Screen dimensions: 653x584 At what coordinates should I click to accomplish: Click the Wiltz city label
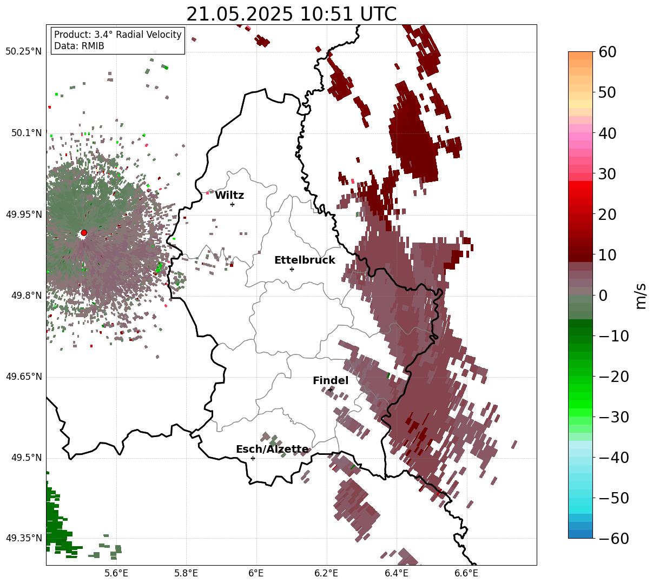(229, 196)
